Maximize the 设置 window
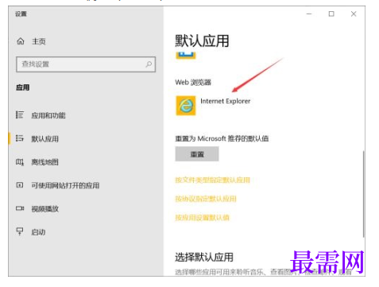The height and width of the screenshot is (287, 379). (331, 14)
